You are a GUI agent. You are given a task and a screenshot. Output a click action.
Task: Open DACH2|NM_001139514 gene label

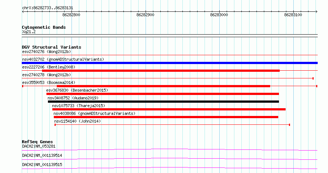pos(42,155)
